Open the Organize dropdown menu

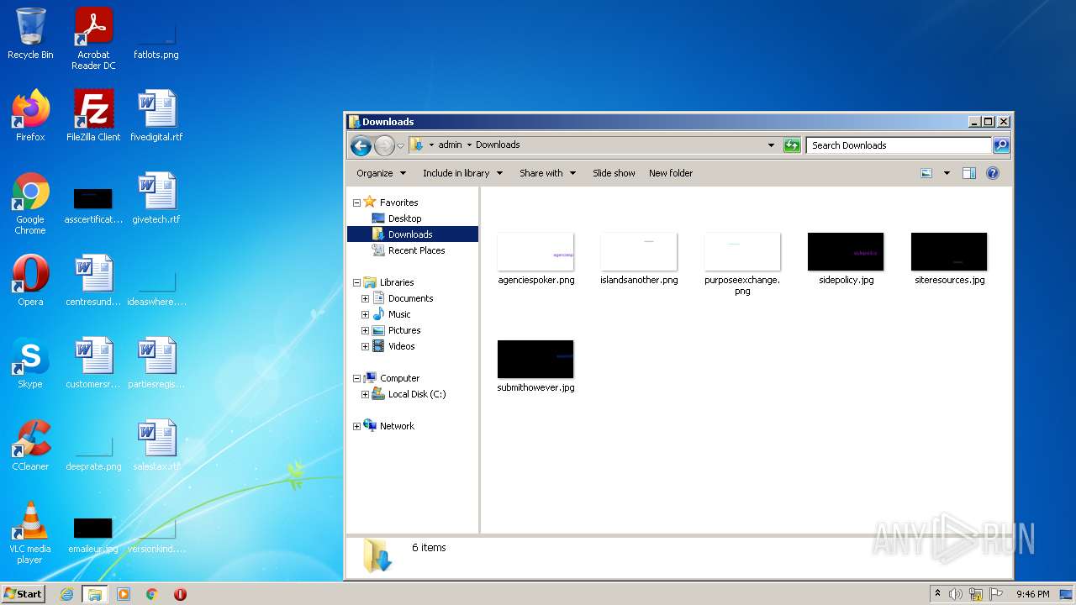[x=381, y=173]
